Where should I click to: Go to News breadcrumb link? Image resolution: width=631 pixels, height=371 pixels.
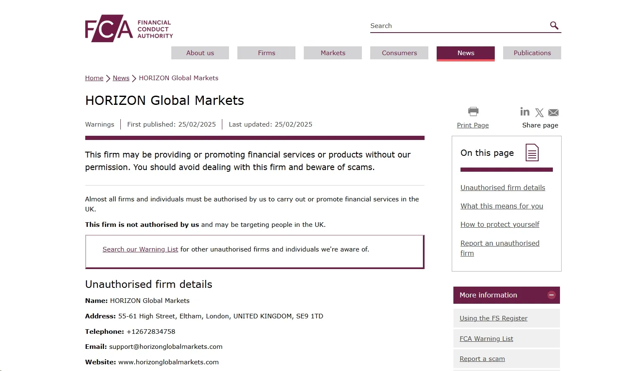[121, 78]
